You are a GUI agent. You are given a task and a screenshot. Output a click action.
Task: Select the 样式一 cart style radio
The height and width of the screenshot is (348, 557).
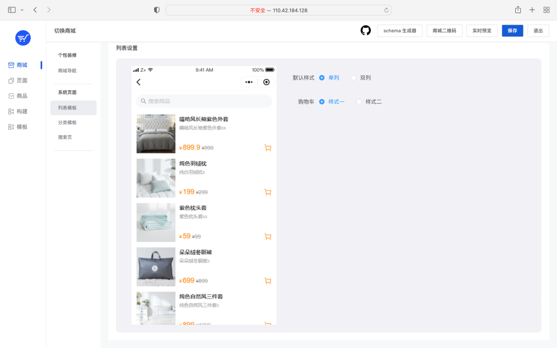[x=322, y=102]
